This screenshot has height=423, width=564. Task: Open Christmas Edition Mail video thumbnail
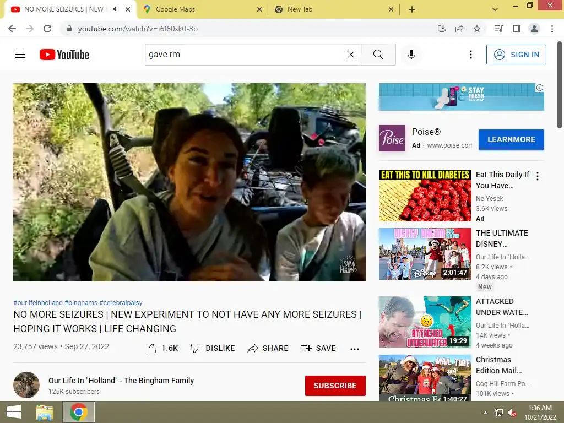(425, 378)
